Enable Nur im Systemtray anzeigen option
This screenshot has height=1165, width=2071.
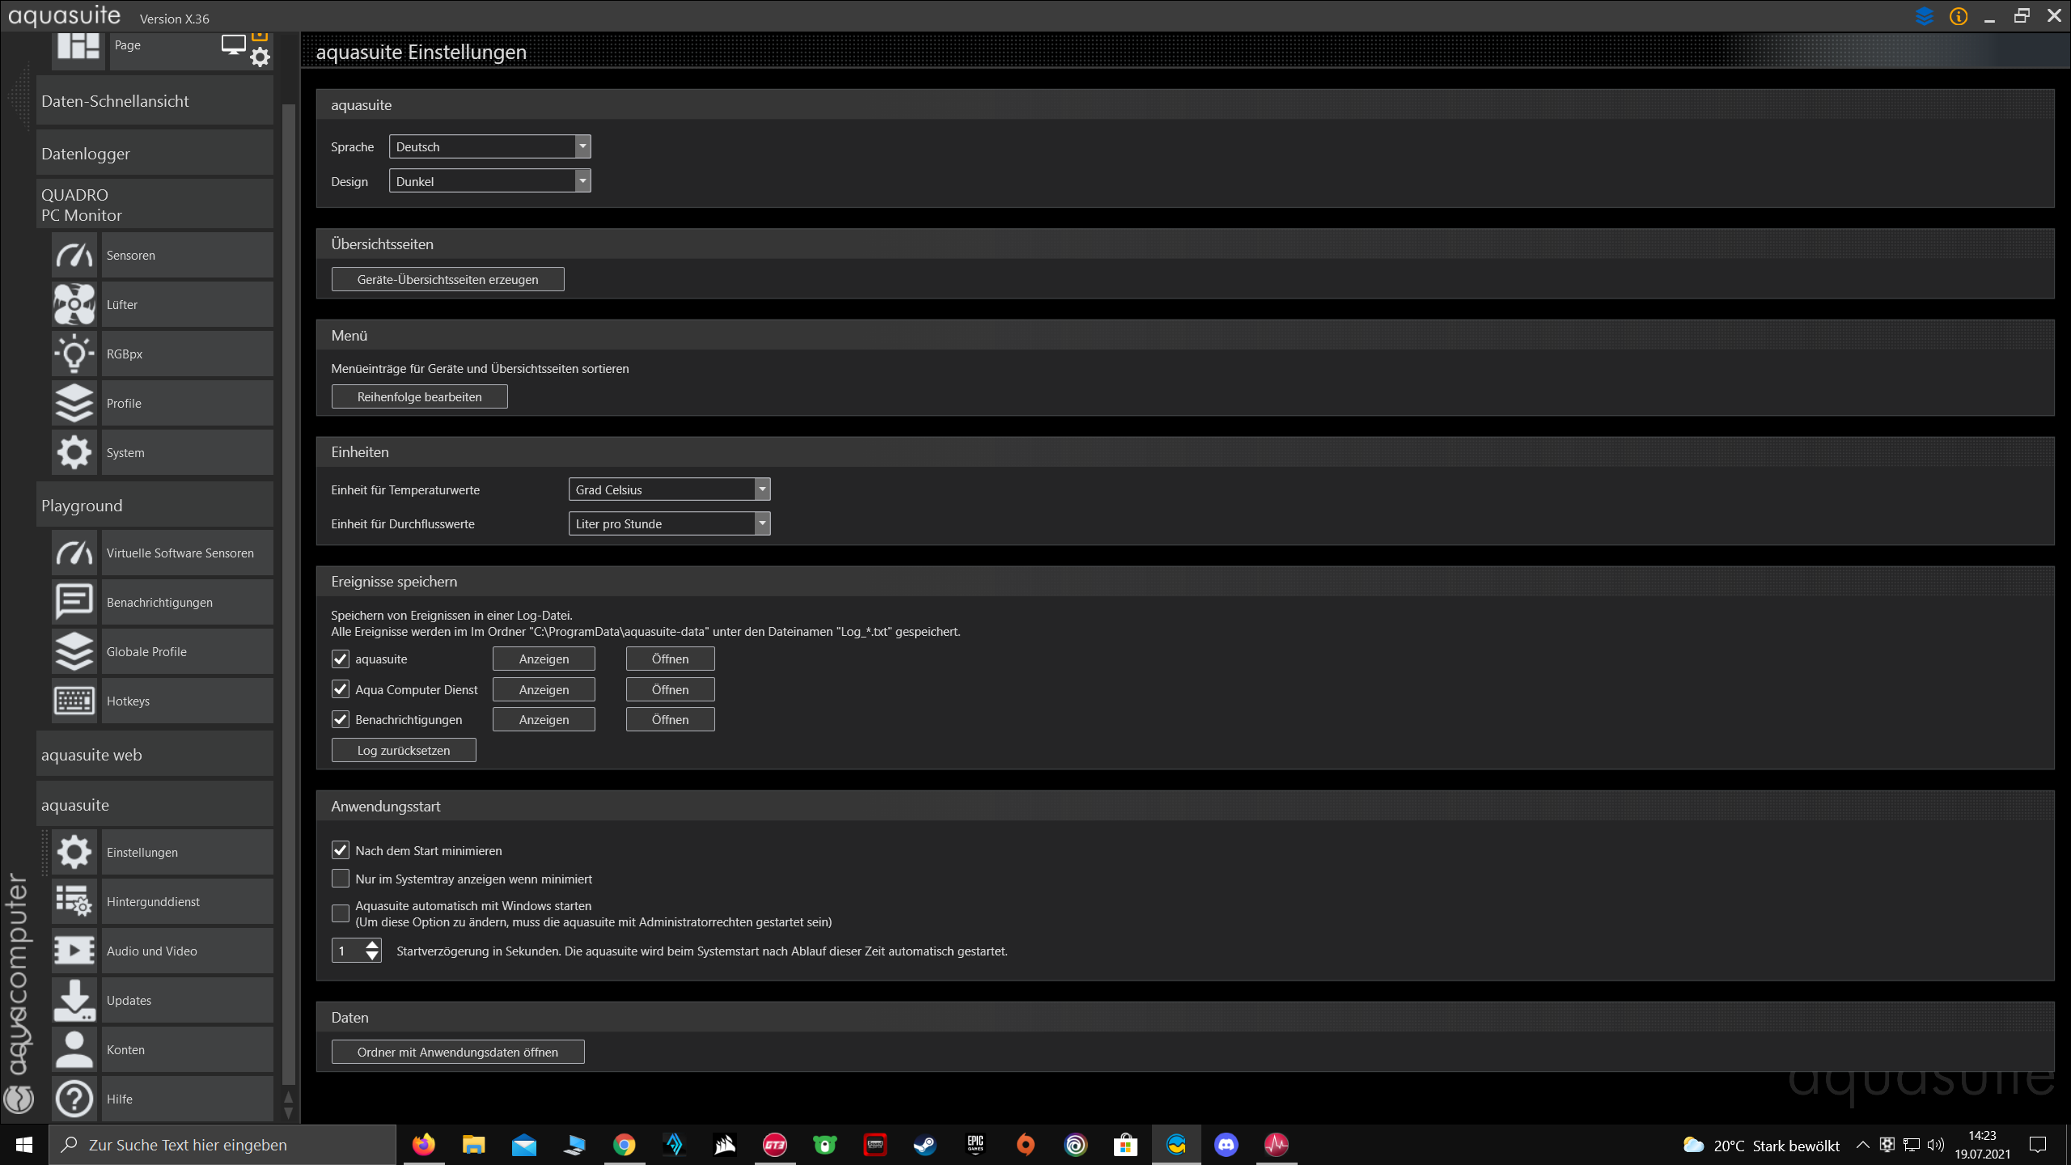[341, 879]
